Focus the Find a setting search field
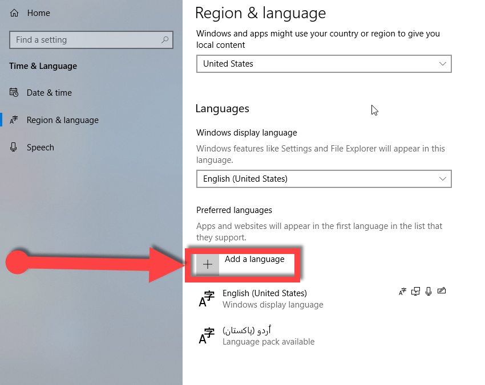The image size is (485, 385). click(x=86, y=40)
